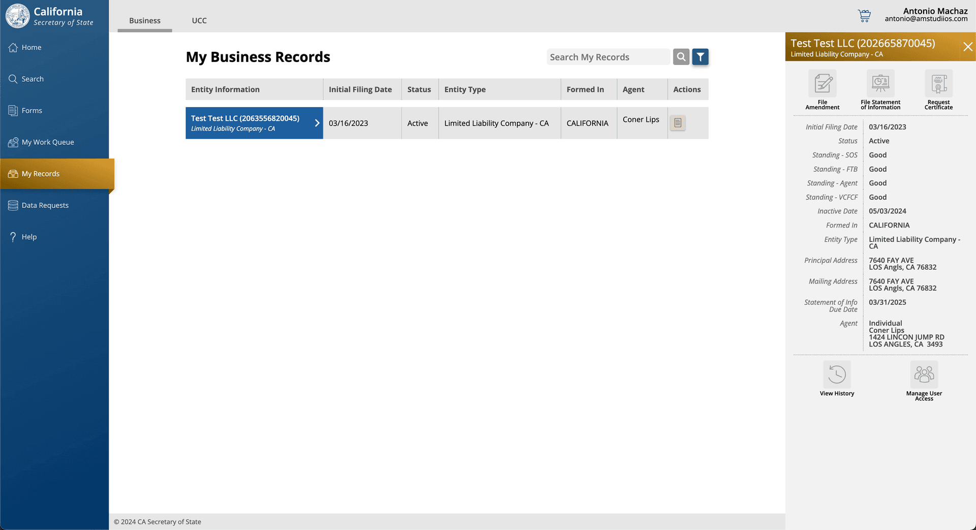Click the magnifying glass search button

click(x=681, y=57)
